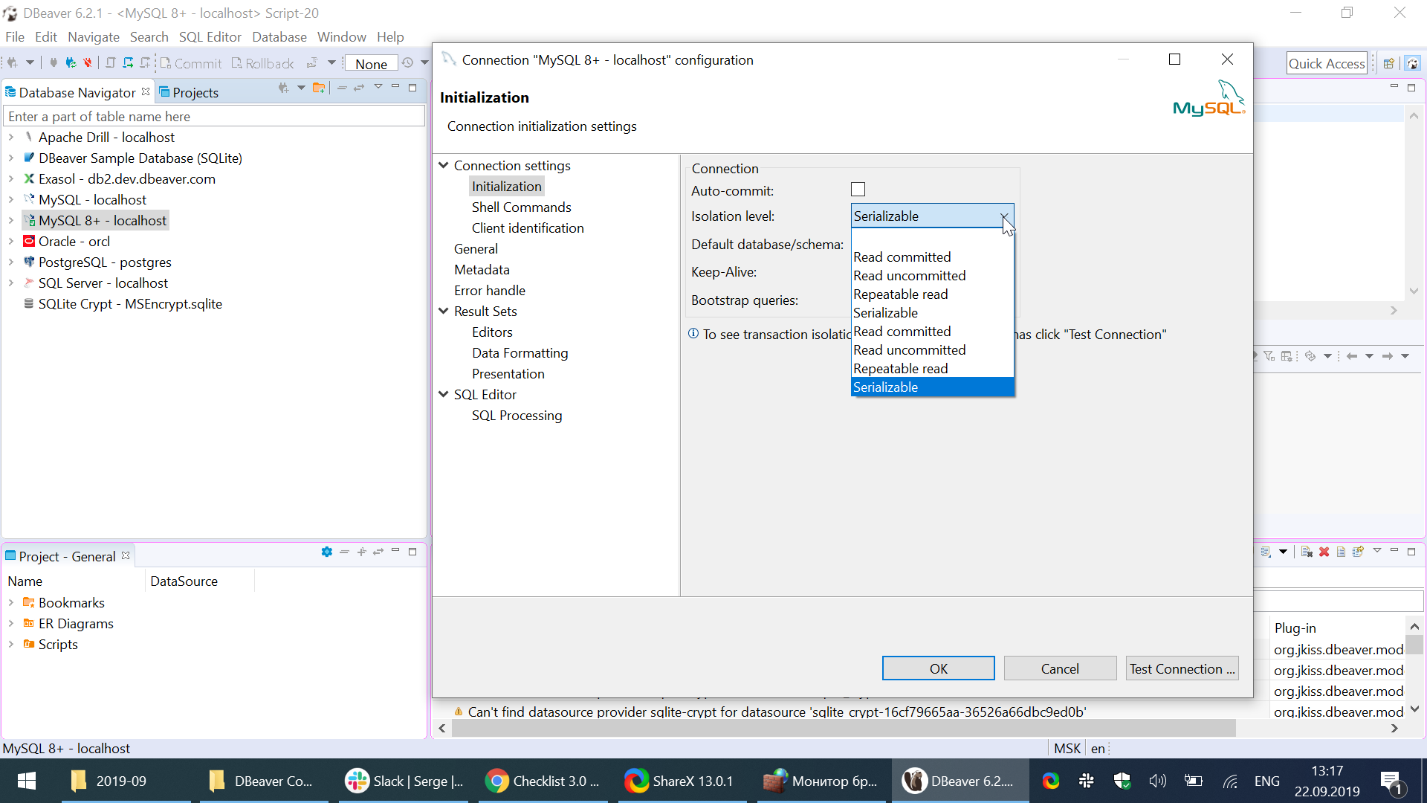Enable the Auto-commit checkbox
1427x803 pixels.
point(858,189)
